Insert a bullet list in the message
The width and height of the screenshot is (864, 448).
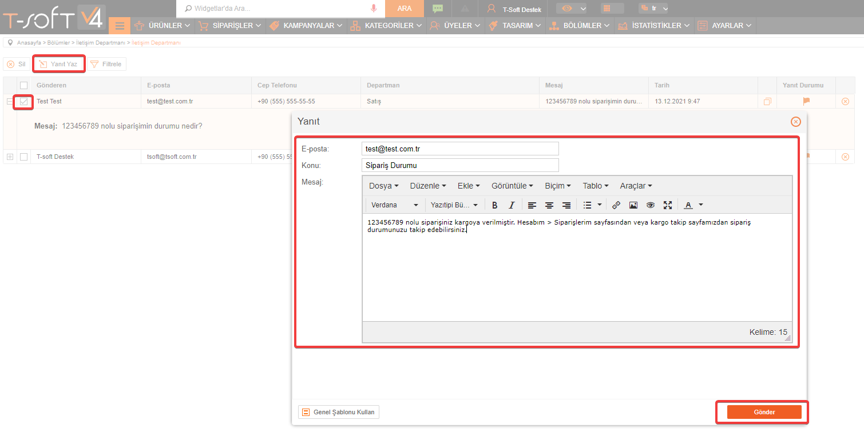pyautogui.click(x=587, y=205)
